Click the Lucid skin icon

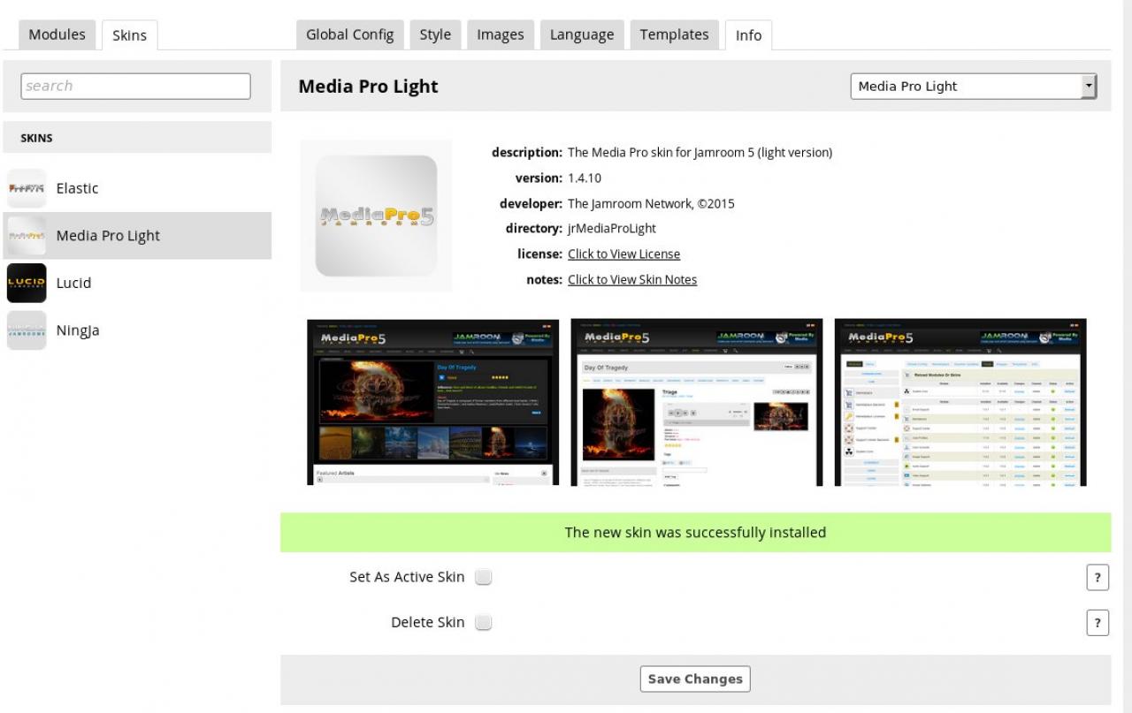click(x=27, y=283)
